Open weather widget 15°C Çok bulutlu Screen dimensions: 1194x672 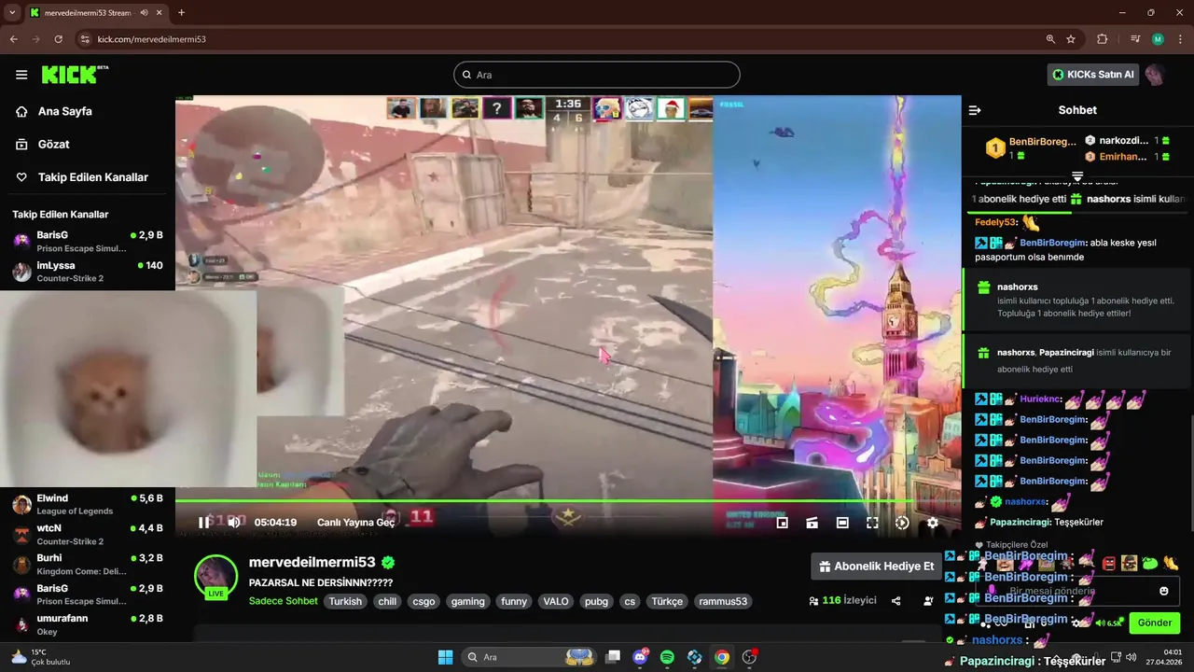[x=42, y=657]
